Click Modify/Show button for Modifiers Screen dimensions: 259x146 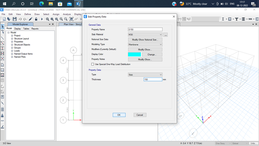click(x=145, y=50)
